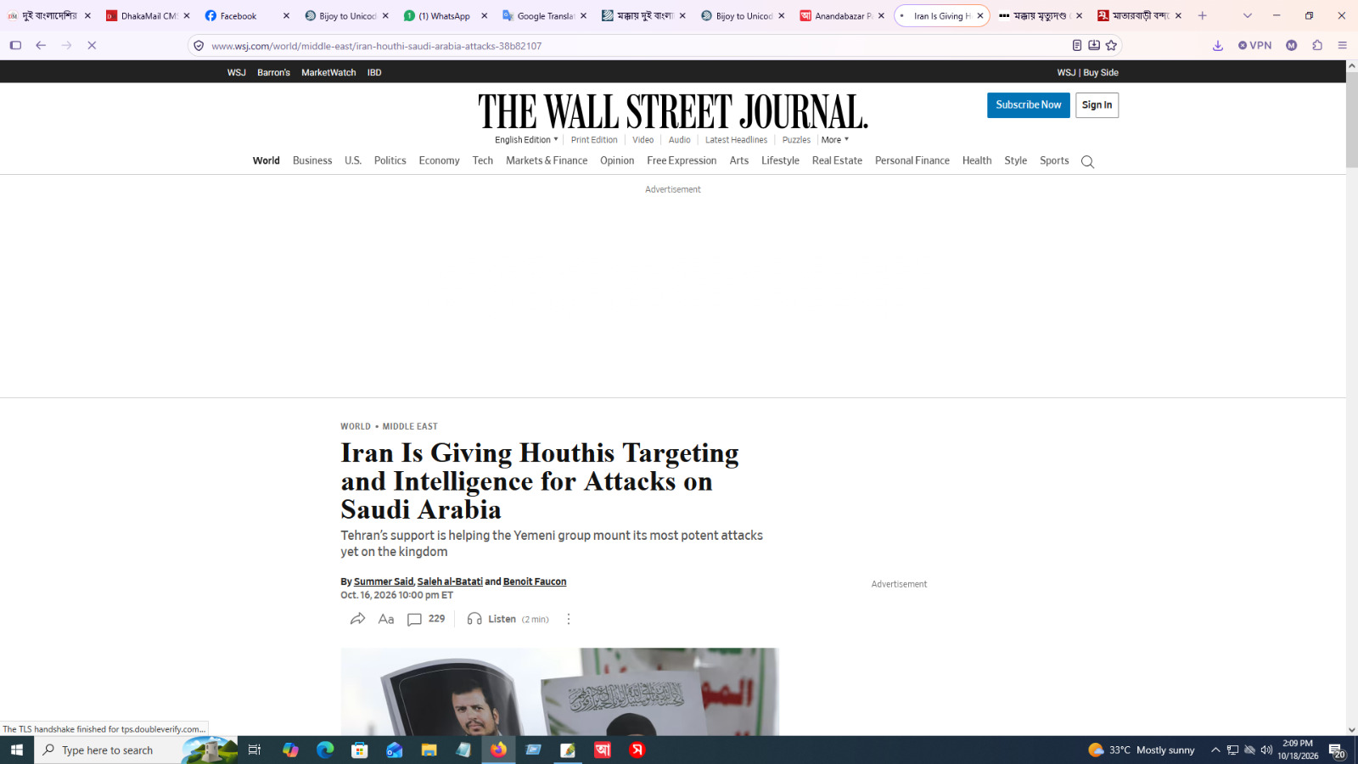Open the Opinion section
Viewport: 1358px width, 764px height.
click(x=617, y=160)
